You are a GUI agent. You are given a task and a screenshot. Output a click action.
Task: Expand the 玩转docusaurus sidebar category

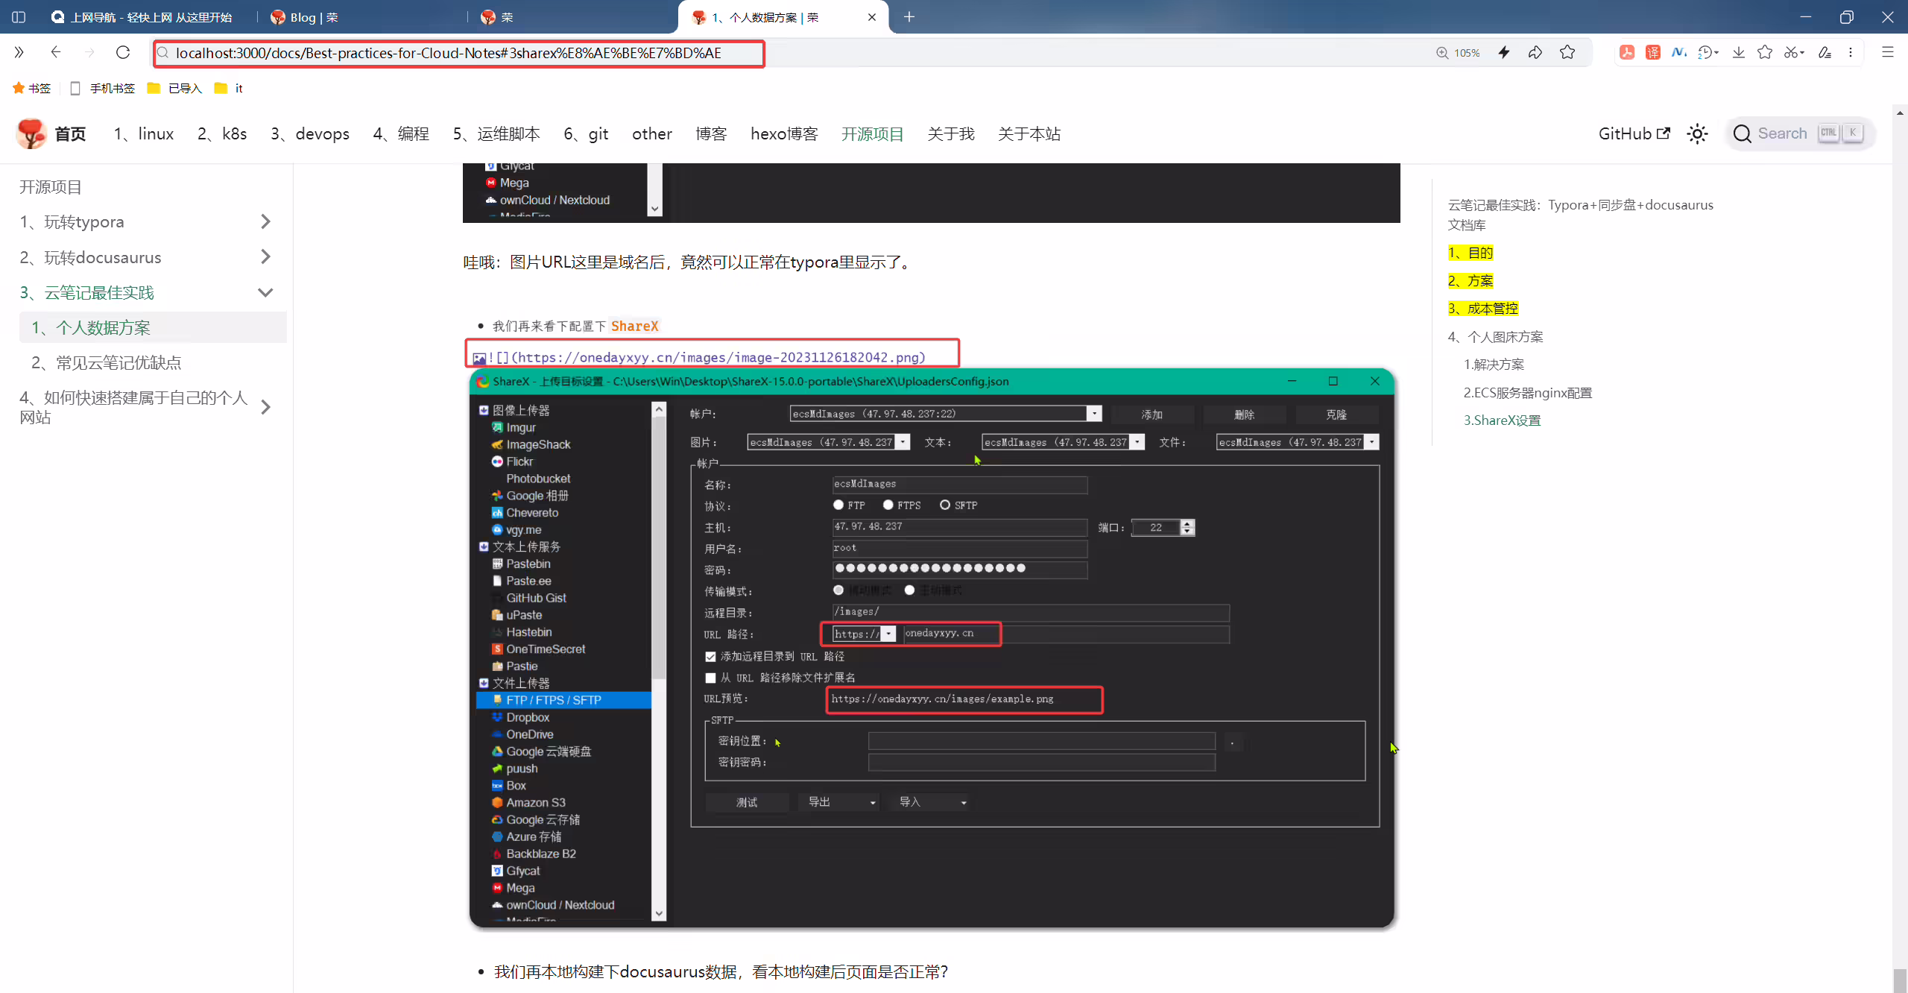point(265,257)
